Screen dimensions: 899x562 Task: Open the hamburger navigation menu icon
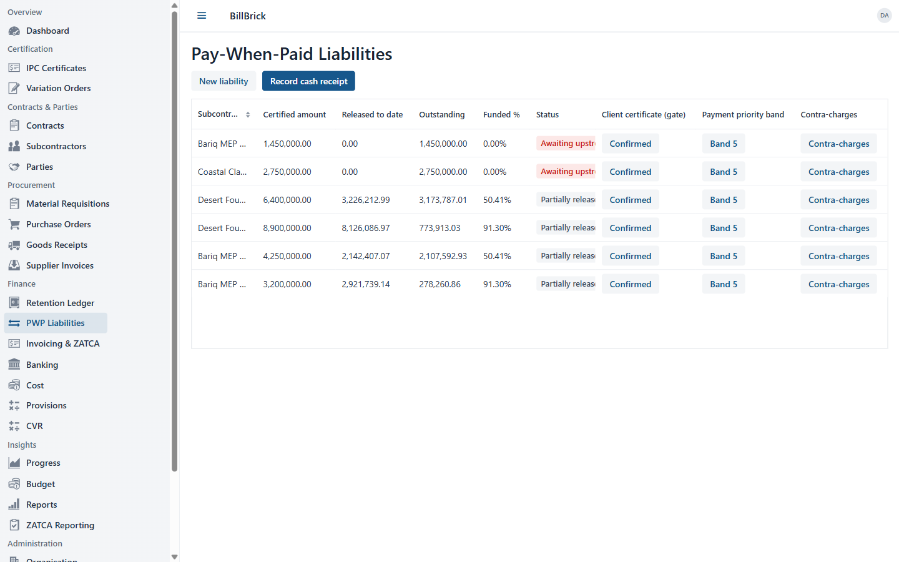[202, 16]
